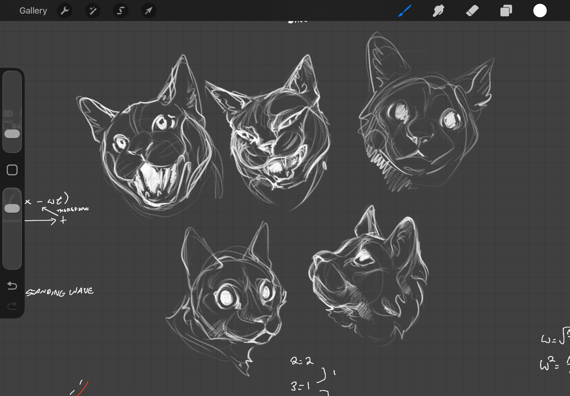Image resolution: width=570 pixels, height=396 pixels.
Task: Activate the Selection S tool
Action: 121,11
